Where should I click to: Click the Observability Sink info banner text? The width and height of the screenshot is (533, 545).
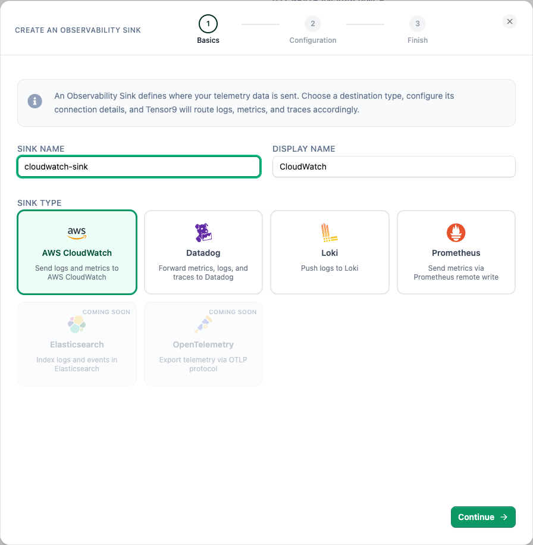pyautogui.click(x=254, y=102)
